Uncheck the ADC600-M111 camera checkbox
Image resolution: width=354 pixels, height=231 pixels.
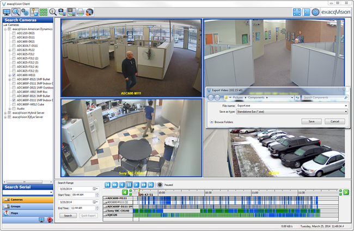pyautogui.click(x=14, y=75)
